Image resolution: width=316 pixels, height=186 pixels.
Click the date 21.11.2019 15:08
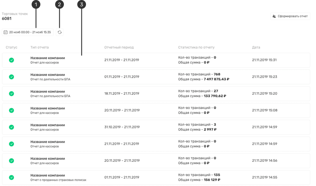265,110
